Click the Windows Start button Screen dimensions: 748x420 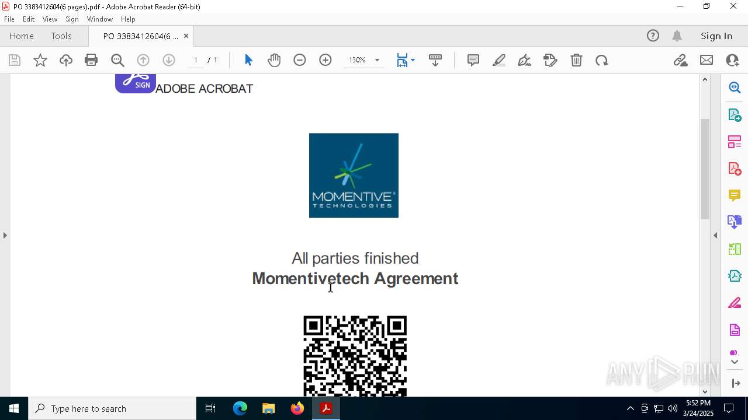click(14, 408)
